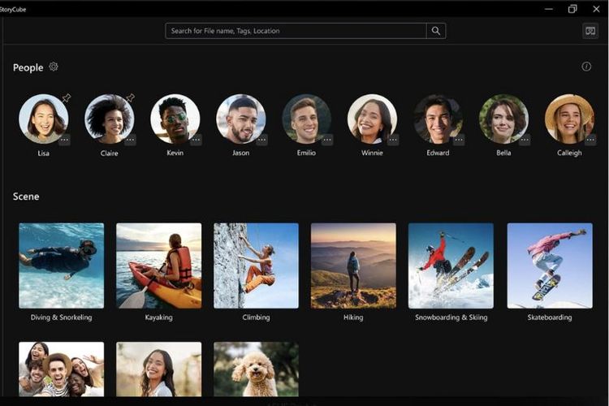Open three-dot menu on Bella

point(525,140)
